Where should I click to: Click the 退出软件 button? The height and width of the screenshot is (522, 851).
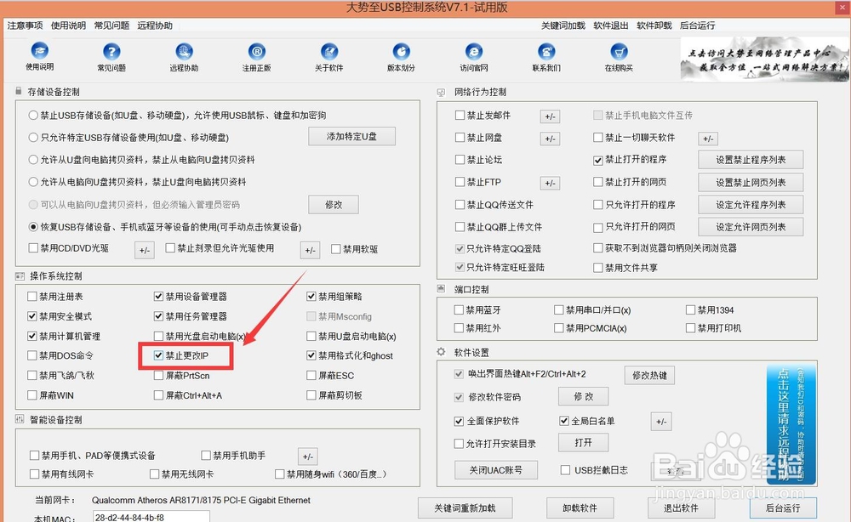tap(681, 508)
